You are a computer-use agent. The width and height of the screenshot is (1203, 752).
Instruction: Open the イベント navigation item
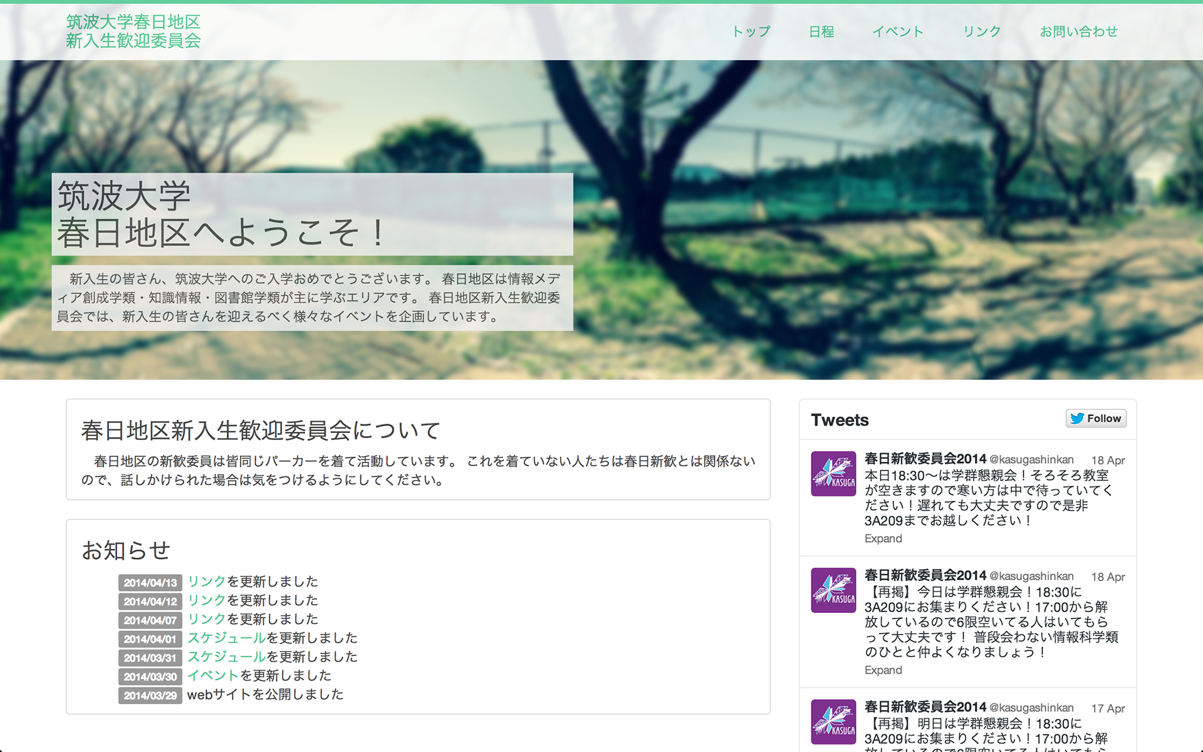[898, 31]
